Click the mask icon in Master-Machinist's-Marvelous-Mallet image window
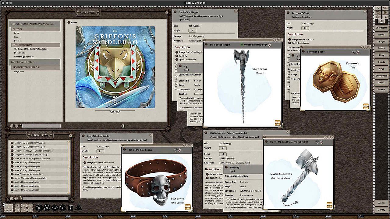This screenshot has height=219, width=390. [317, 142]
